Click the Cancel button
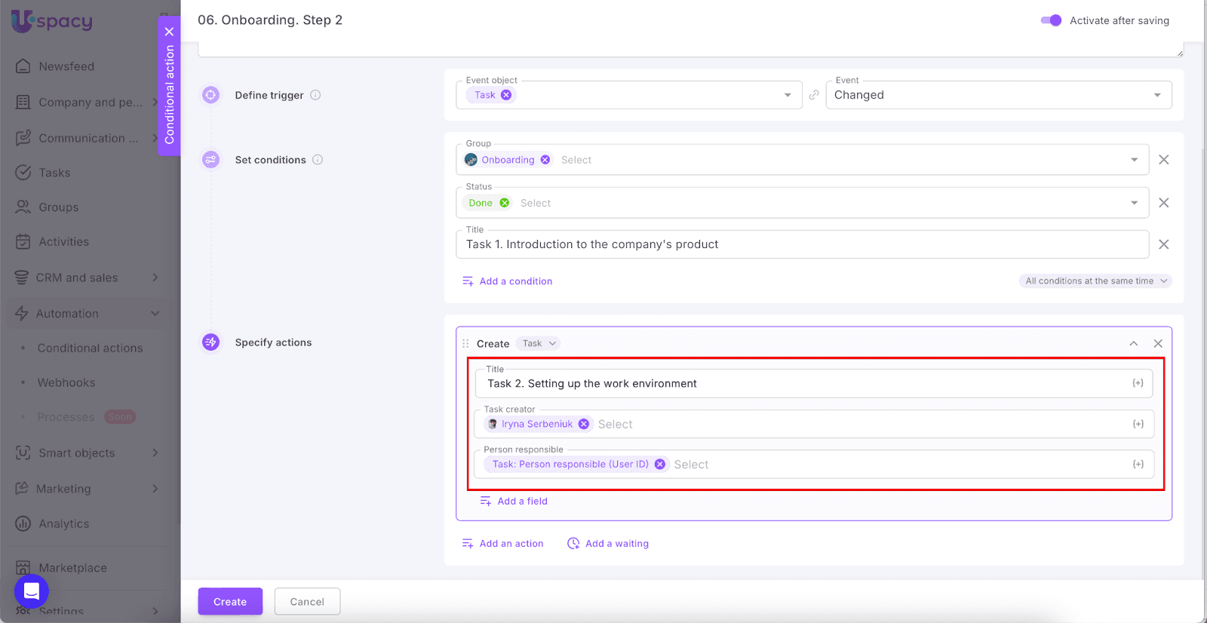1207x623 pixels. pyautogui.click(x=307, y=602)
